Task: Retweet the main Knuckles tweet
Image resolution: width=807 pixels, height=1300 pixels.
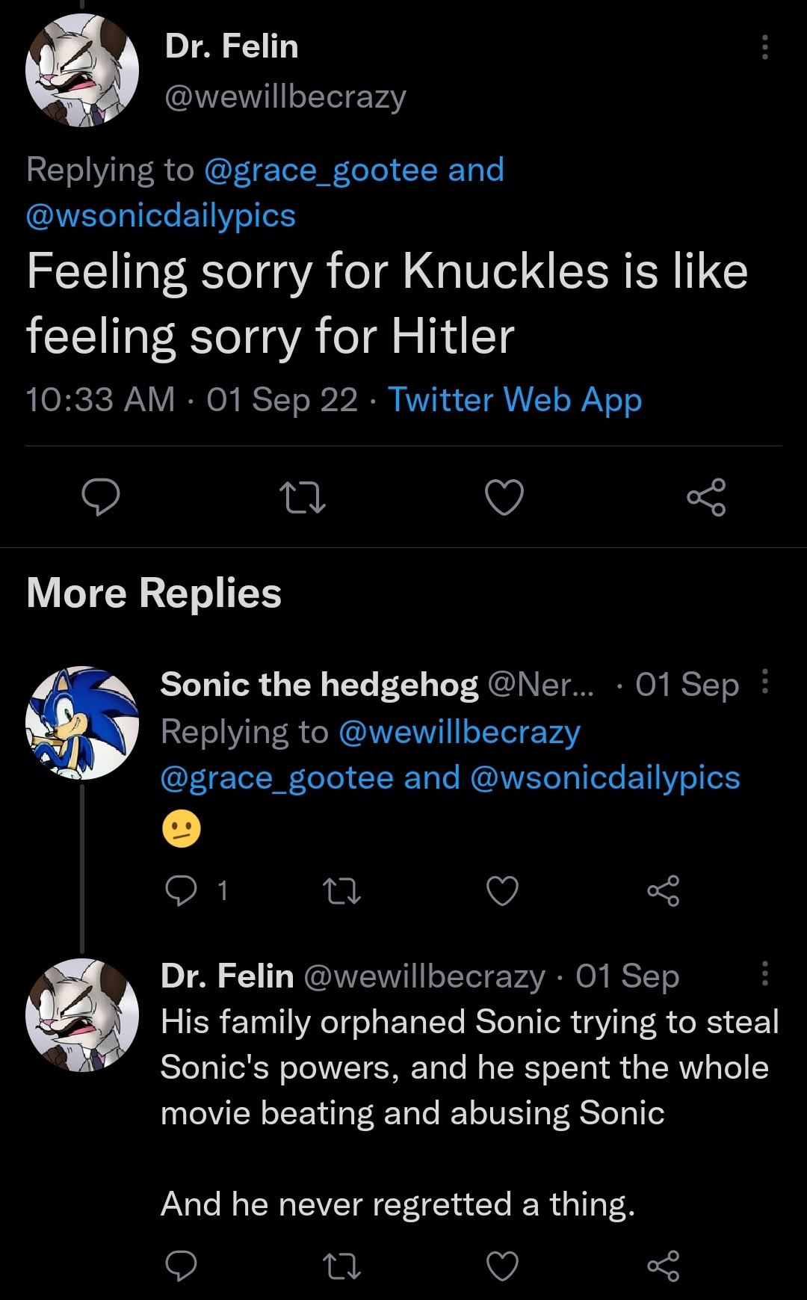Action: [x=302, y=497]
